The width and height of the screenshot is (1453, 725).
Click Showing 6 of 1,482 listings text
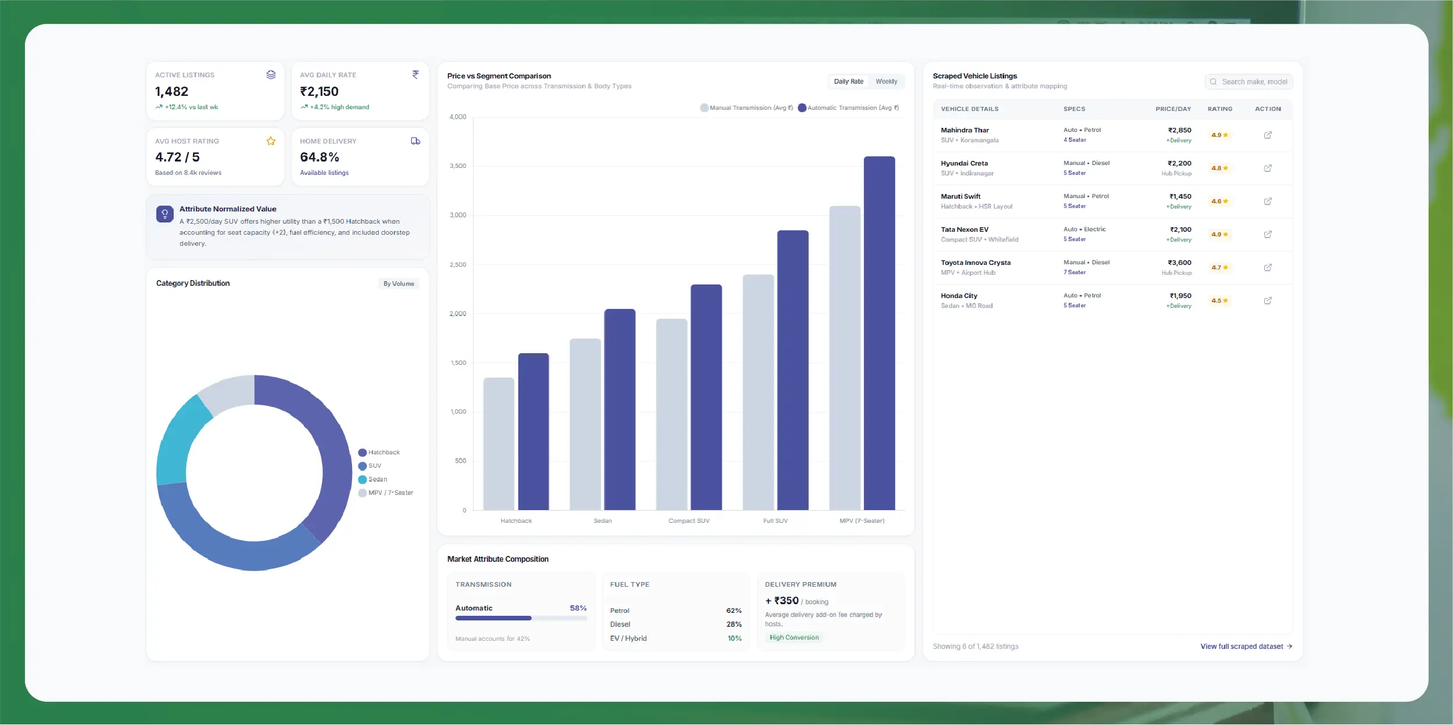click(x=975, y=647)
